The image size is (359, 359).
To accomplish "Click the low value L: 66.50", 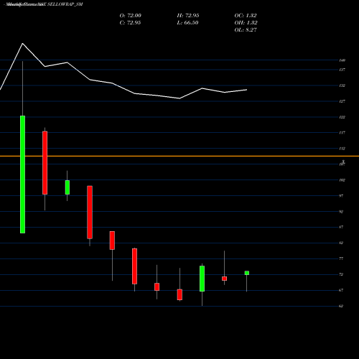I will point(188,23).
